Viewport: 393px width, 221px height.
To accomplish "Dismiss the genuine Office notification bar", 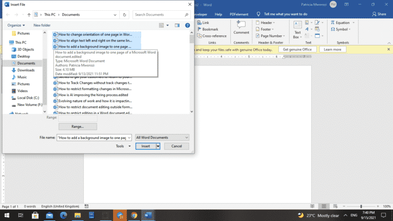I will click(x=388, y=49).
